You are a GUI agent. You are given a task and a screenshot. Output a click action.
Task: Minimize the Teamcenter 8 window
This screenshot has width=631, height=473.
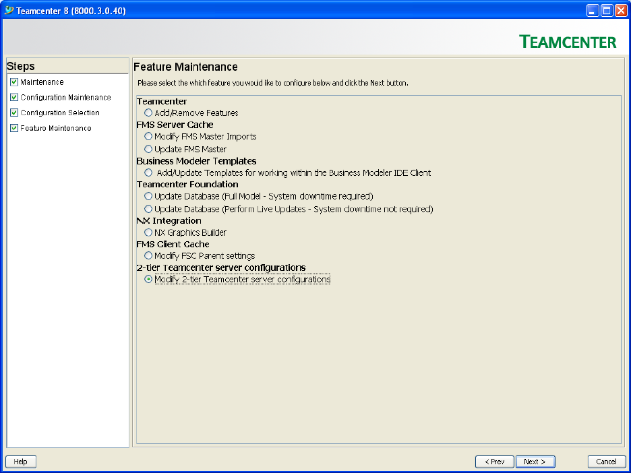(593, 11)
